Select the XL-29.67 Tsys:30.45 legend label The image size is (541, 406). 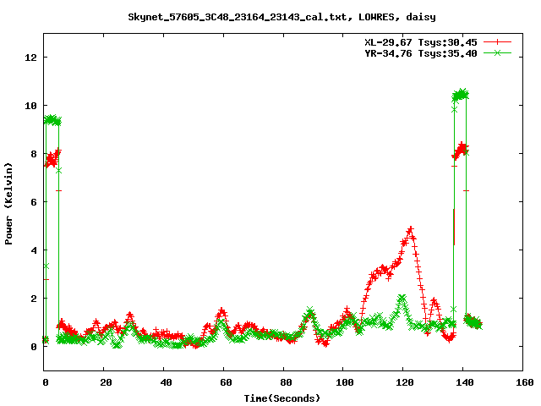(x=421, y=42)
